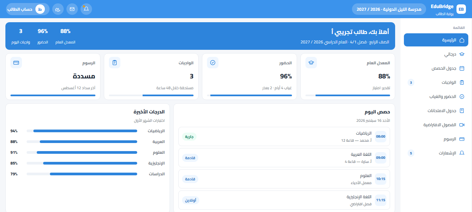Click the checkmark icon beside الحضور والغياب
This screenshot has height=212, width=472.
click(x=462, y=97)
